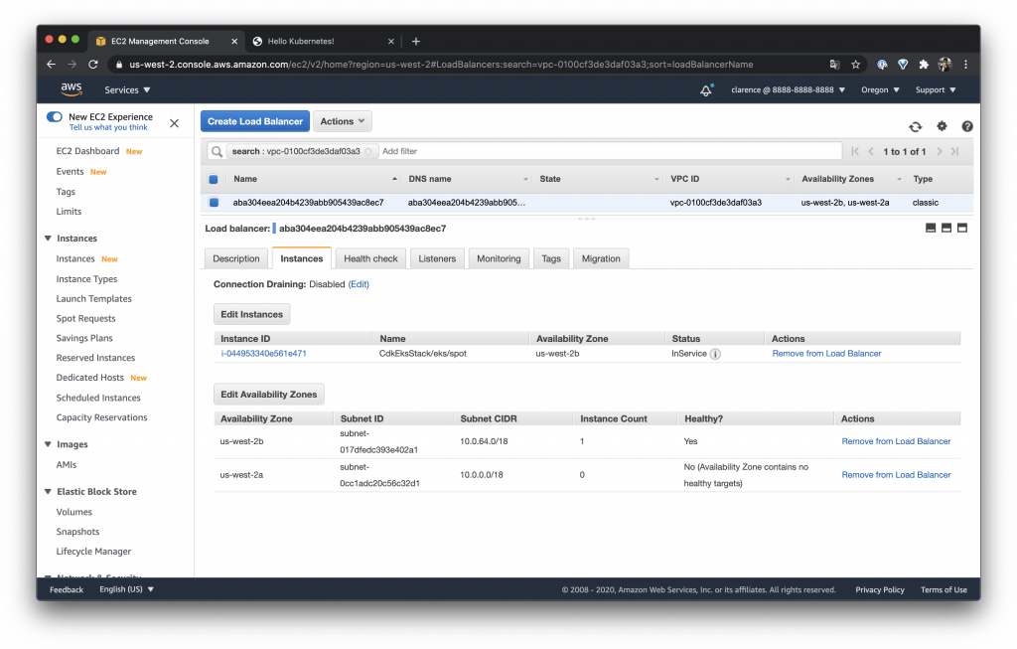Set details pane to split view icon
The width and height of the screenshot is (1017, 649).
946,228
